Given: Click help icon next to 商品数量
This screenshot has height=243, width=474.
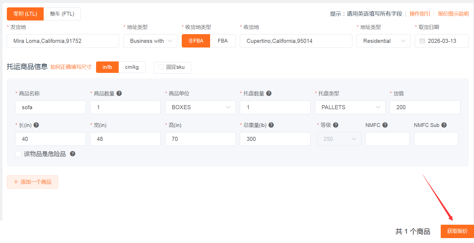Looking at the screenshot, I should click(x=119, y=93).
